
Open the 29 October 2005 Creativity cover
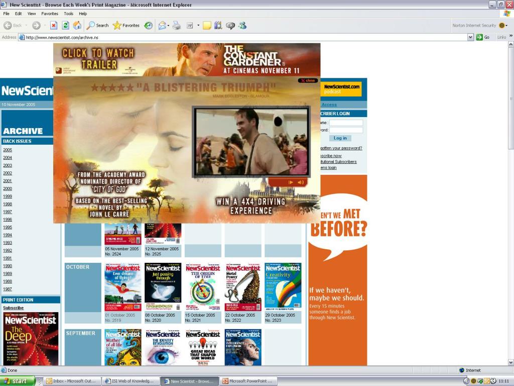point(283,287)
